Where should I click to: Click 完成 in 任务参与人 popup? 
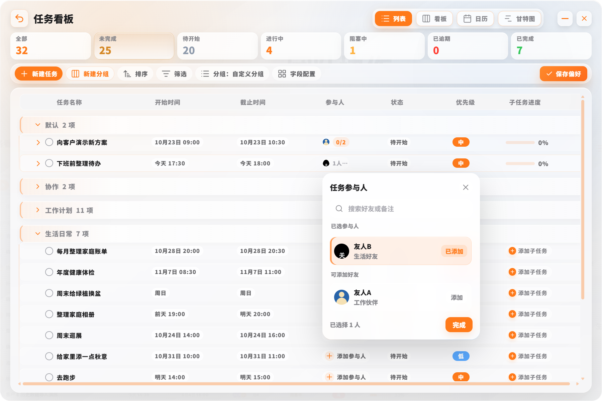click(459, 325)
